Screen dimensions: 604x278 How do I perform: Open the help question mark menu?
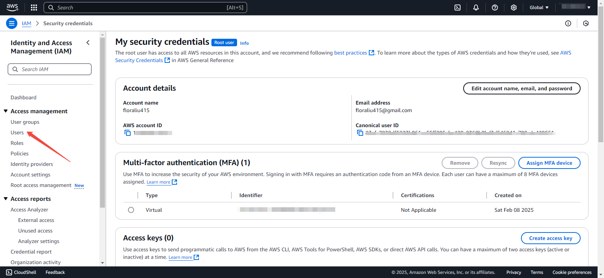tap(495, 8)
